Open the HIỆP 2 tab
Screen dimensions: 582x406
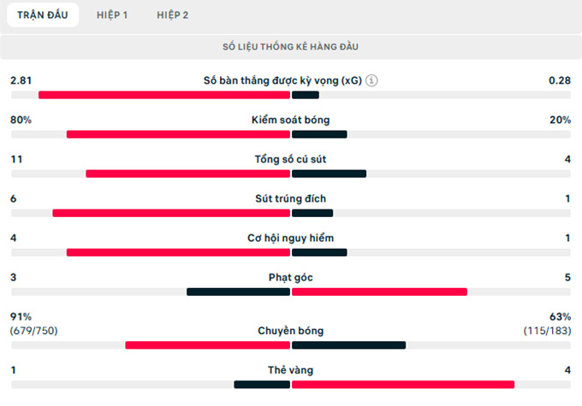pos(173,15)
